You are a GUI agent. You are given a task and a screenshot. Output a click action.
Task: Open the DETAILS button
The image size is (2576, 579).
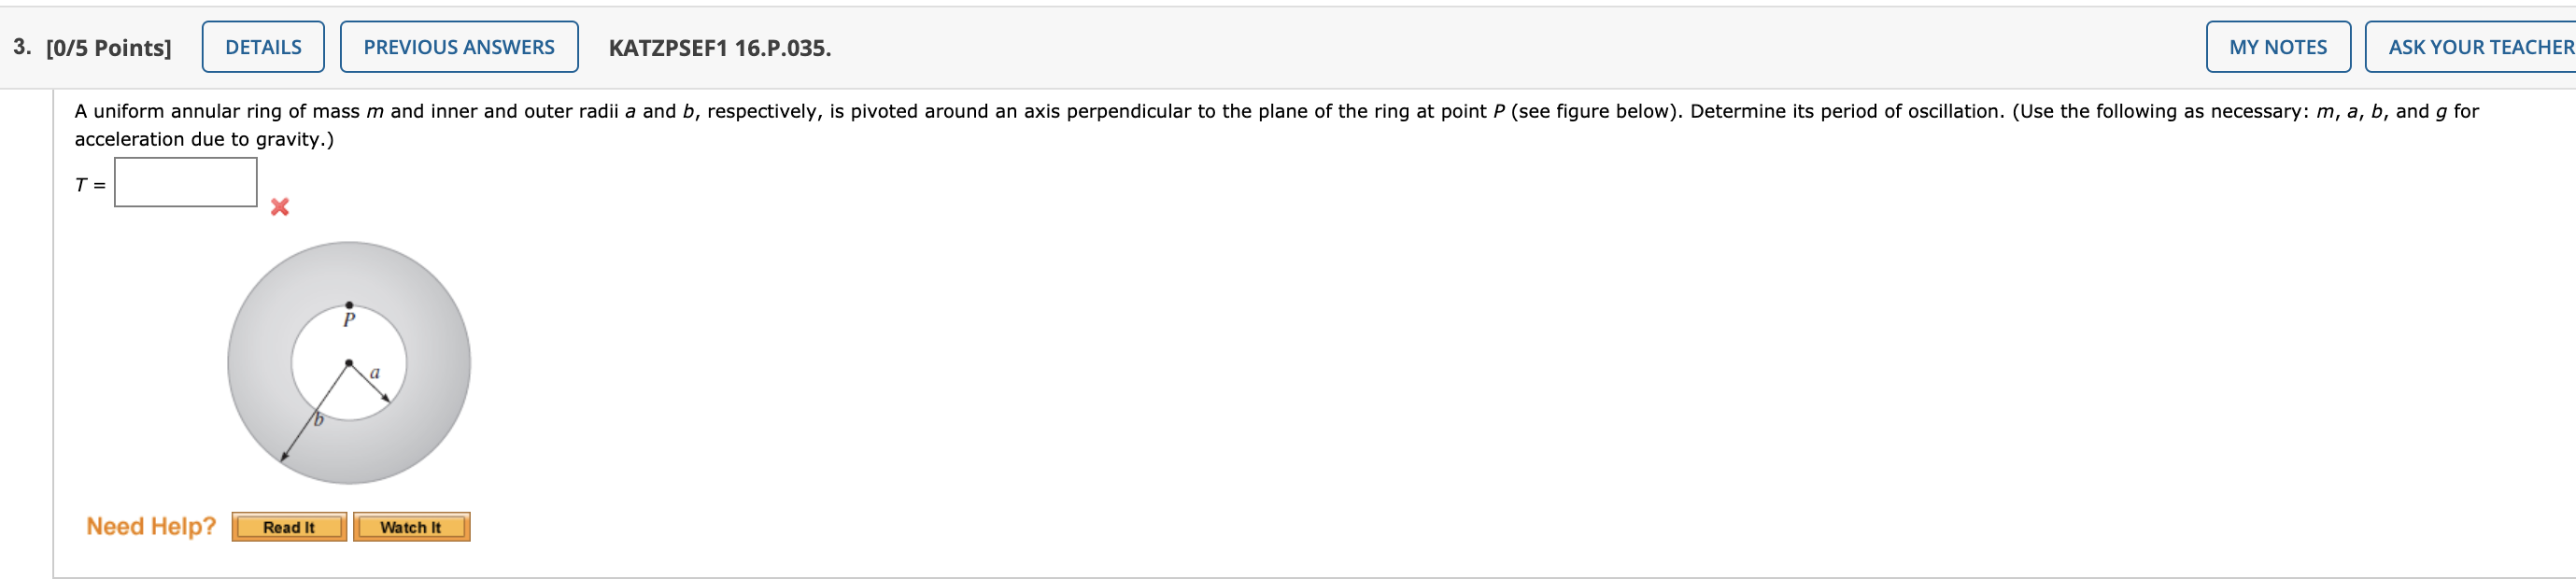(263, 47)
